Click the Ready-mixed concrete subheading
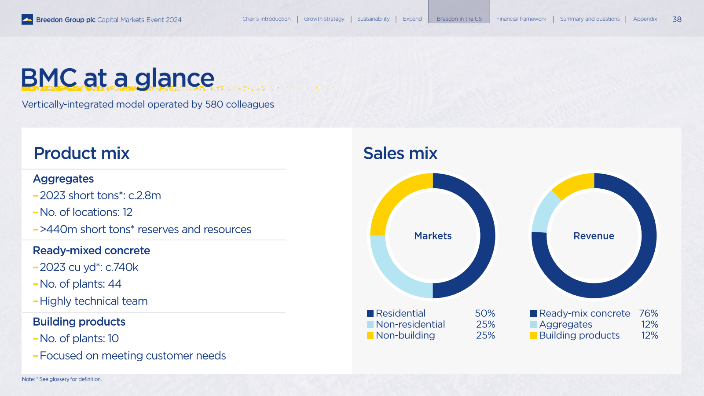The width and height of the screenshot is (704, 396). click(x=92, y=250)
